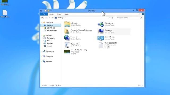
Task: Click the Desktop breadcrumb in address bar
Action: (x=60, y=18)
